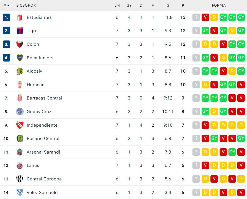Open the Barracas Central team link

coord(44,98)
